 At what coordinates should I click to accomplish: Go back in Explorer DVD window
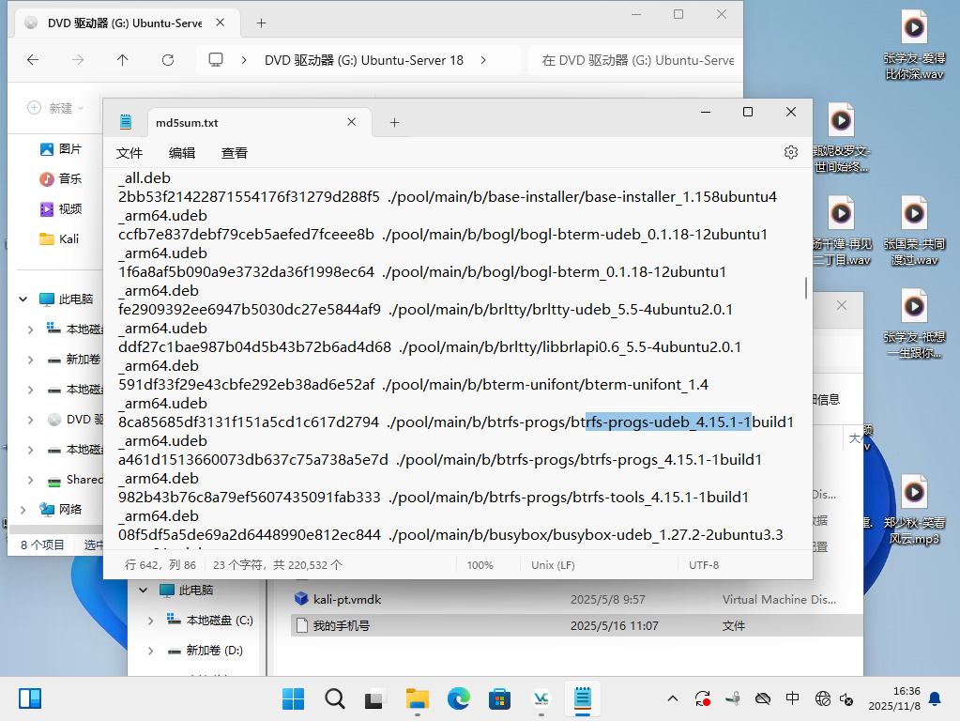[33, 59]
